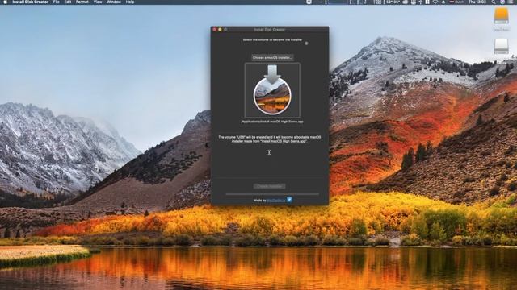Open the volume selector popup arrows
The image size is (517, 290).
[x=306, y=43]
